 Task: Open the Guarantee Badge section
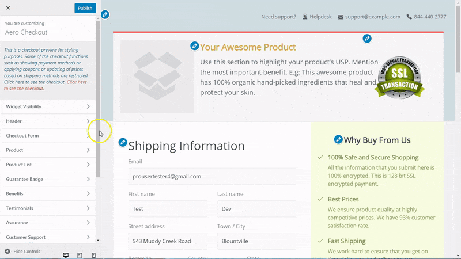pyautogui.click(x=48, y=179)
